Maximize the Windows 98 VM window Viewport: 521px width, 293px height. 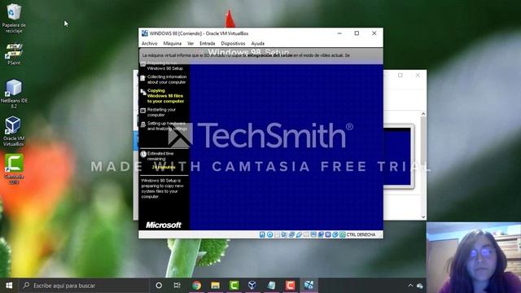pos(357,33)
